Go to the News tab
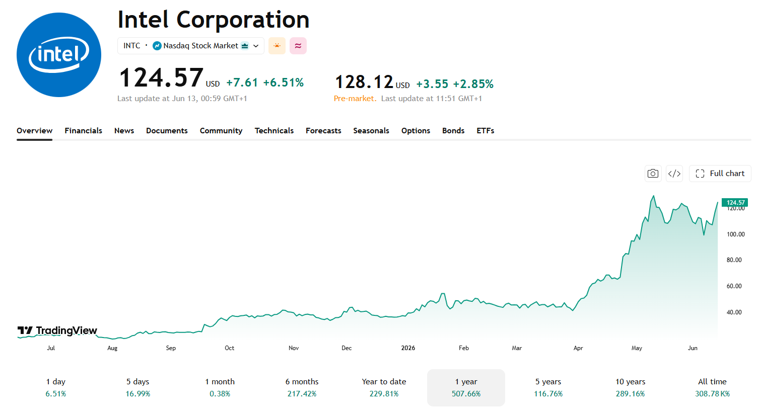 [x=124, y=131]
